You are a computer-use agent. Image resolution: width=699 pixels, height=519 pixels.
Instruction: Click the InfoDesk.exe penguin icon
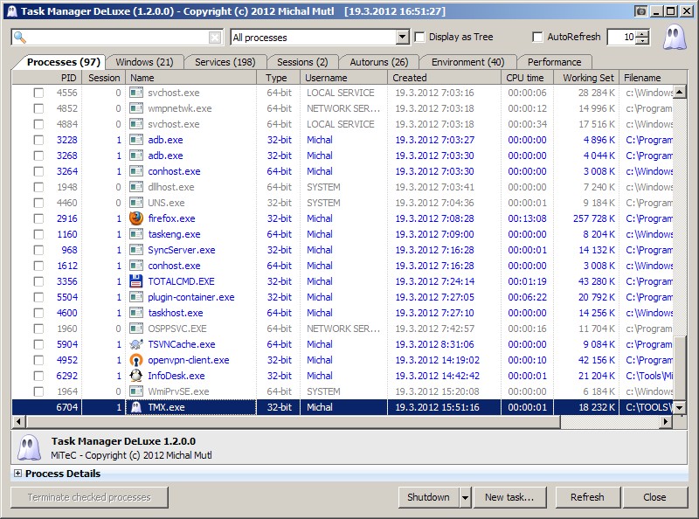pos(135,376)
